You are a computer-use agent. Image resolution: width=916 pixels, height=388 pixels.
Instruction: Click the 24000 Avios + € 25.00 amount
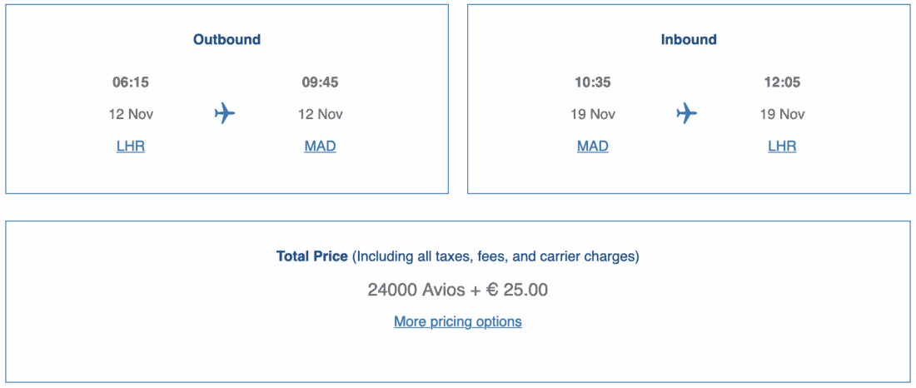coord(458,290)
